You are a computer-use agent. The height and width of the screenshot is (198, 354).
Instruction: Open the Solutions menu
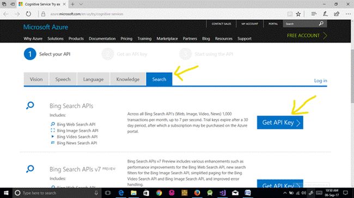coord(56,39)
